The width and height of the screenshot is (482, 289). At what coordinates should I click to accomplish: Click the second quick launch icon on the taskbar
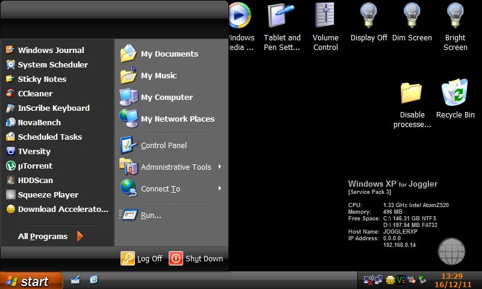(x=94, y=280)
